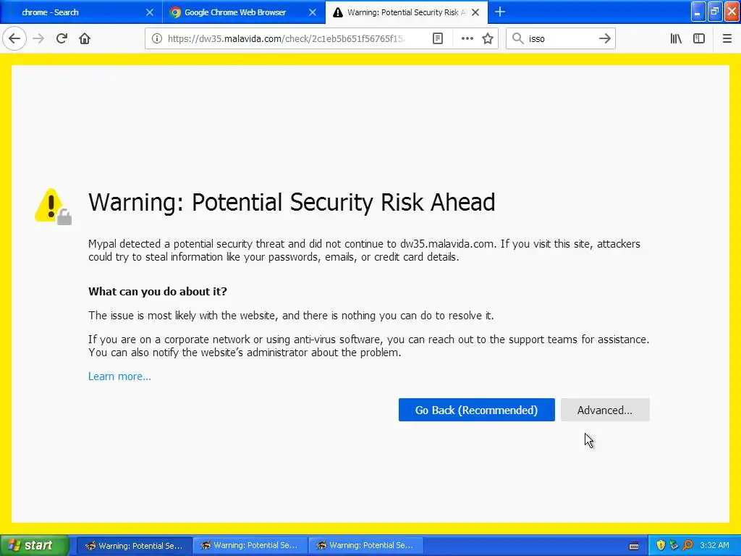Close the Warning: Potential Security Risk tab

(x=475, y=12)
